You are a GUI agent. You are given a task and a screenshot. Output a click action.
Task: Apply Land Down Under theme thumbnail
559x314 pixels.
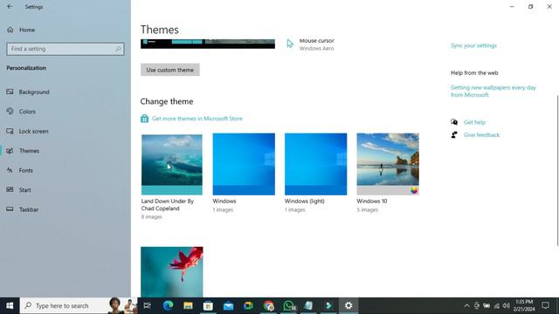pyautogui.click(x=172, y=165)
